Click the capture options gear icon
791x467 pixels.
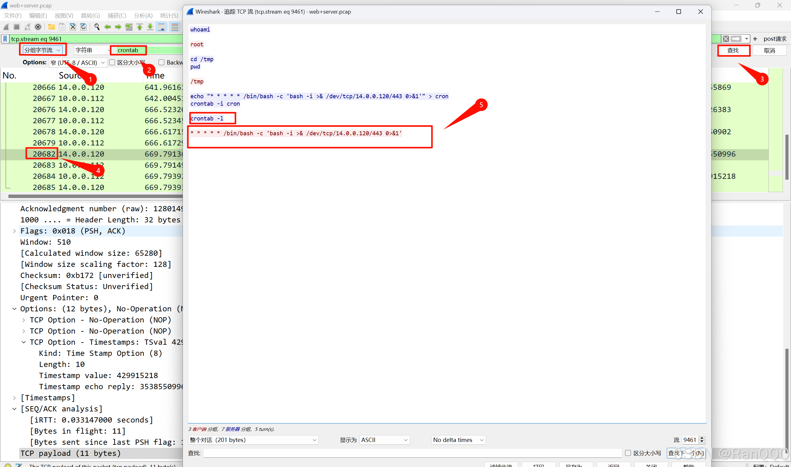(38, 27)
